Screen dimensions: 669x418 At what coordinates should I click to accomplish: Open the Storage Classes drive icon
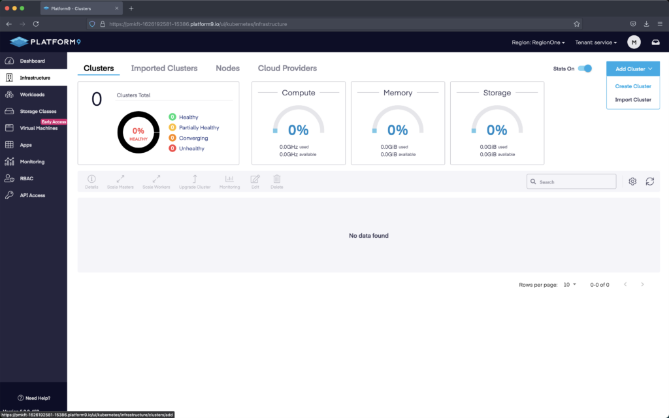point(9,111)
